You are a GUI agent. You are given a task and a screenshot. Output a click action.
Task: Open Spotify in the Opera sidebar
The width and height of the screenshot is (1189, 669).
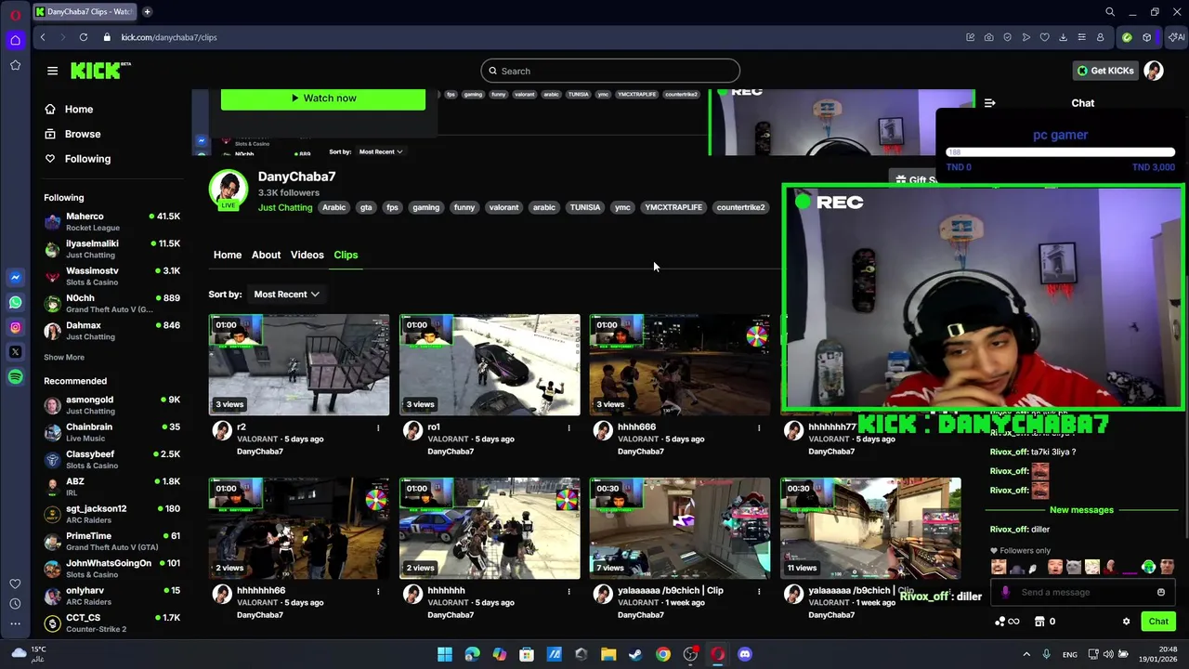tap(15, 376)
